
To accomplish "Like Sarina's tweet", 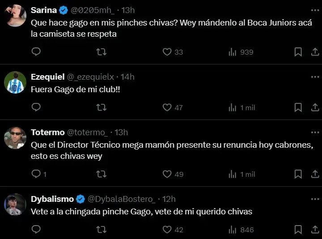I will [x=167, y=52].
